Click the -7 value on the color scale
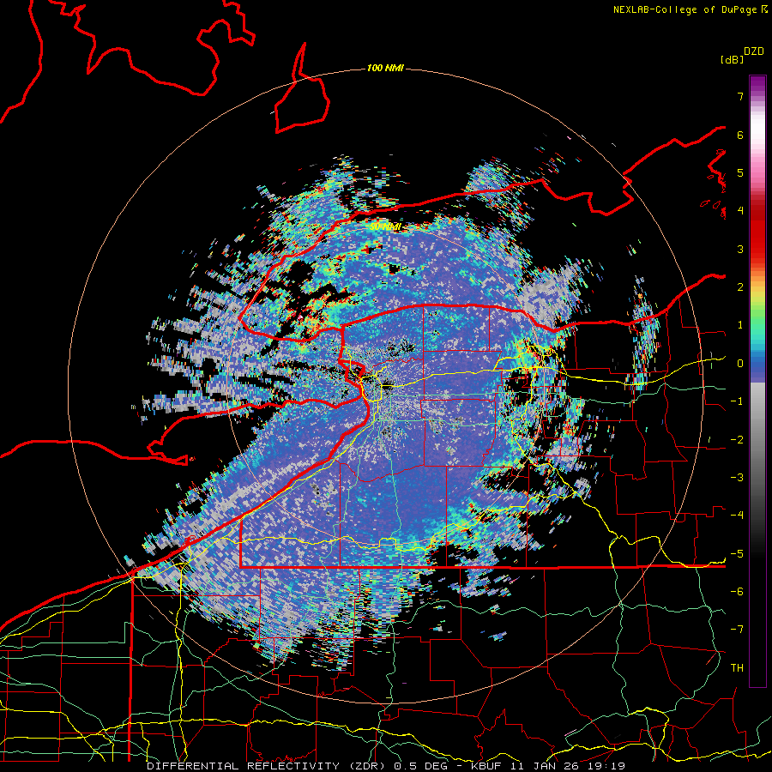772x772 pixels. pyautogui.click(x=737, y=630)
